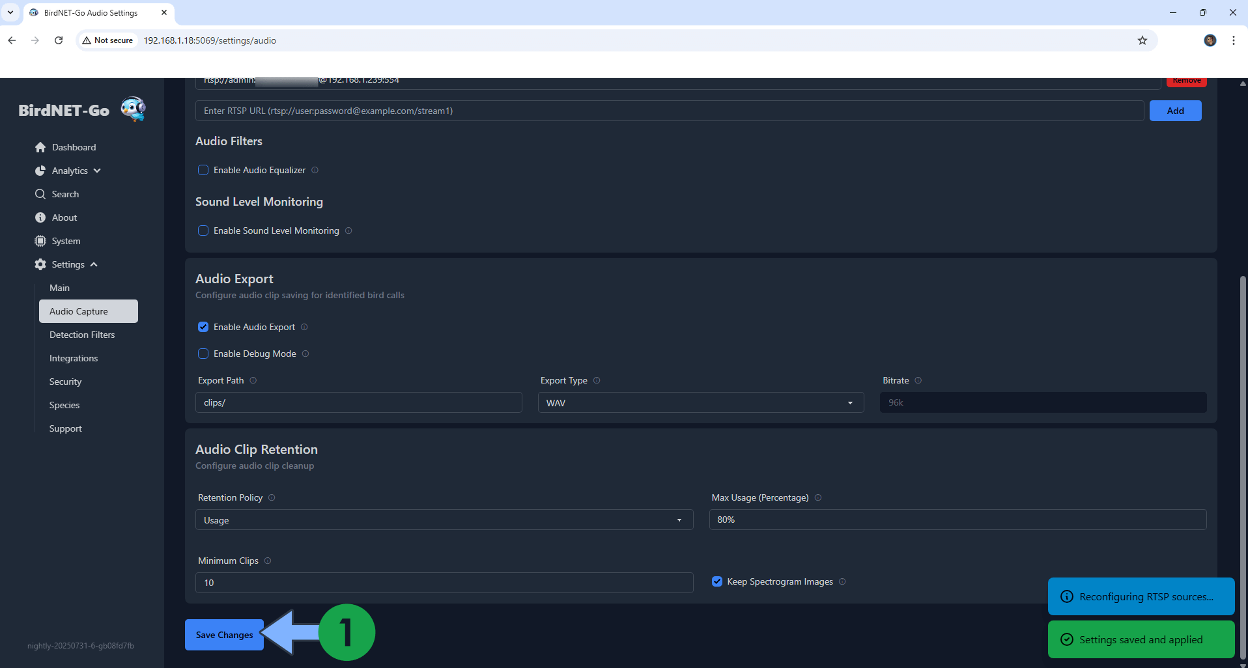Screen dimensions: 1248x668
Task: Click the info icon beside Export Type
Action: tap(597, 380)
